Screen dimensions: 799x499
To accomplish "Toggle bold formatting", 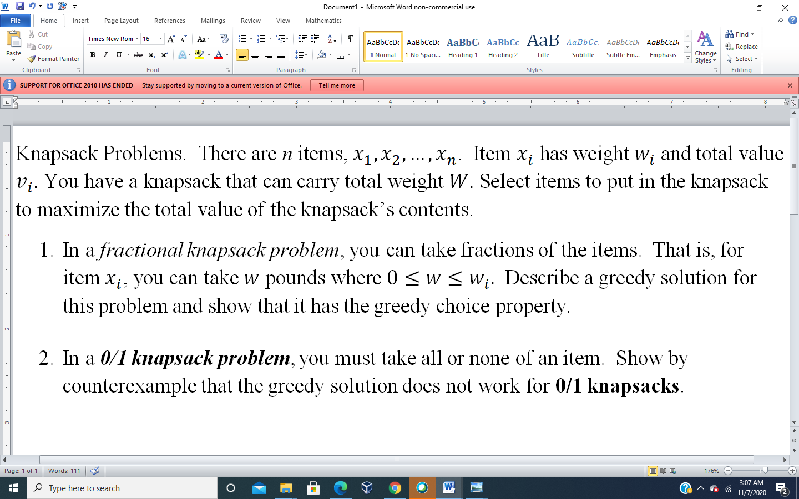I will [93, 55].
